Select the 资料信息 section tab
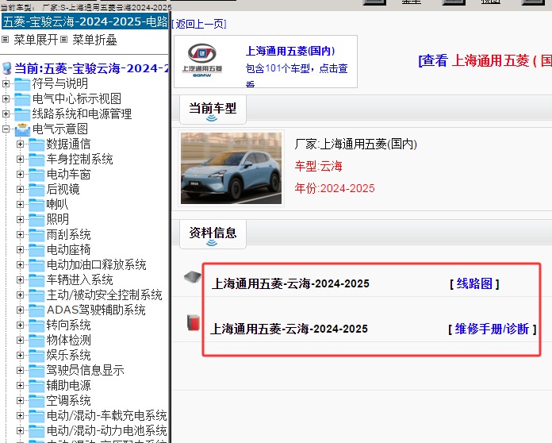 tap(213, 234)
